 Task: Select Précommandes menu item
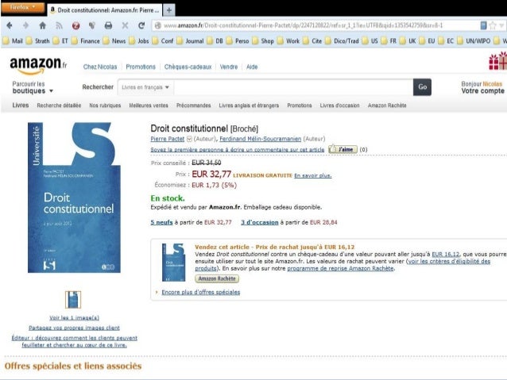tap(193, 106)
